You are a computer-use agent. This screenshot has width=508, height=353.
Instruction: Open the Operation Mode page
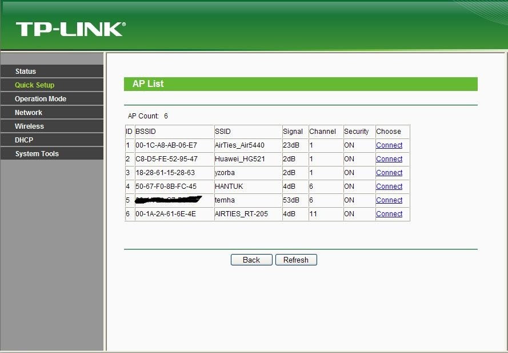[52, 98]
